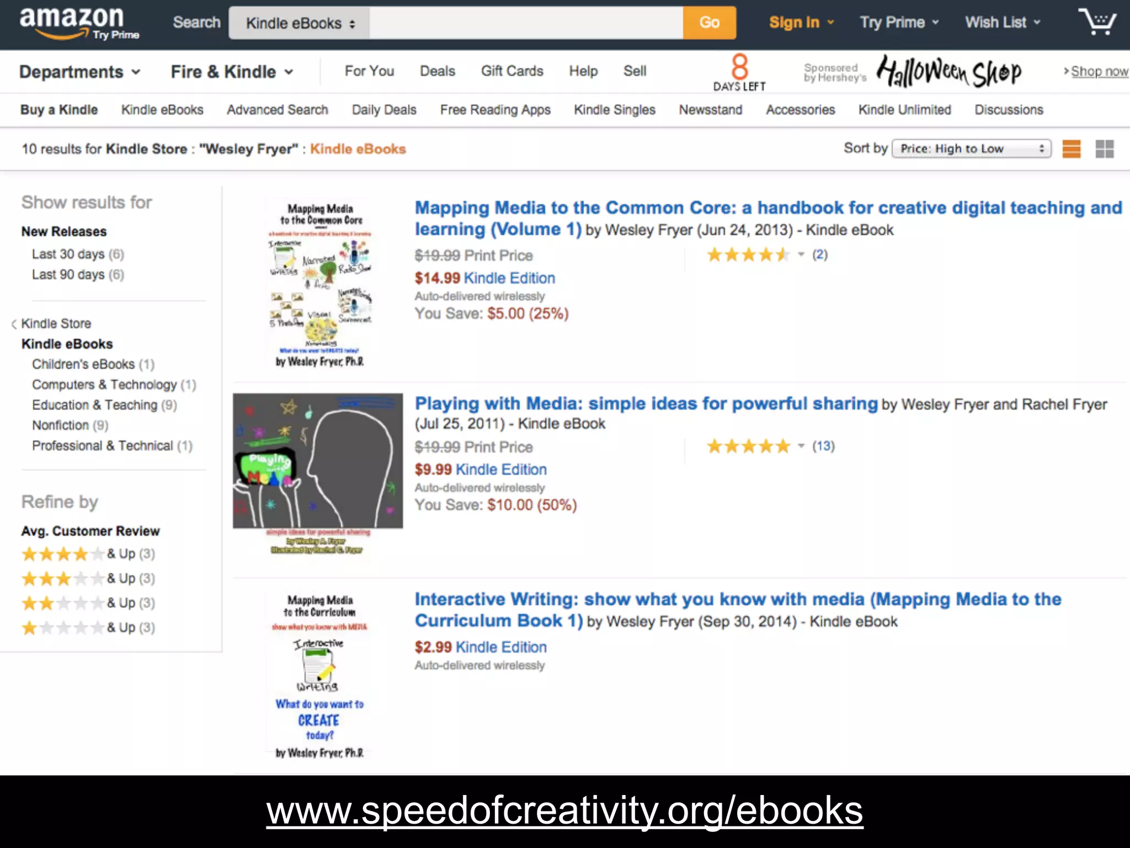Image resolution: width=1130 pixels, height=848 pixels.
Task: Switch to list view icon
Action: [x=1072, y=149]
